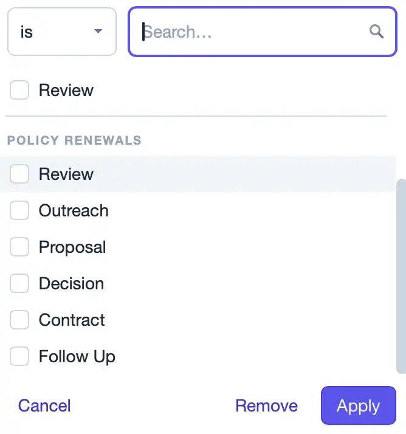
Task: Click the Proposal option label
Action: tap(72, 247)
